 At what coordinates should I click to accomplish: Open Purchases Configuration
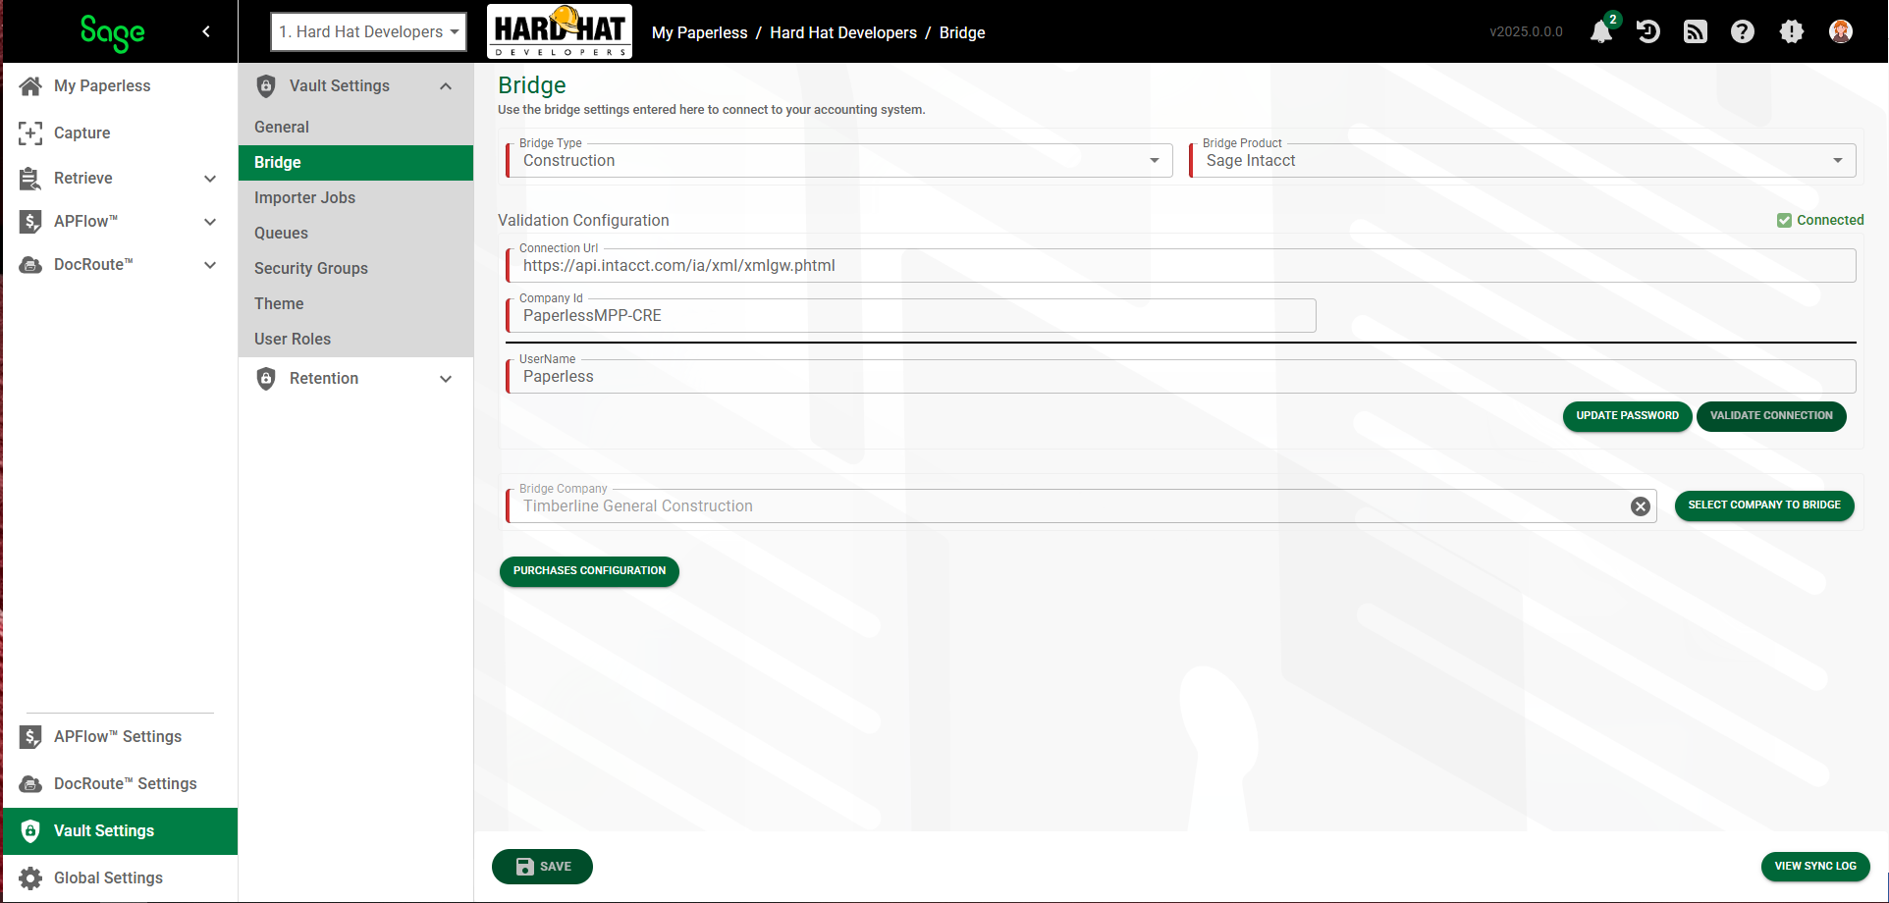pyautogui.click(x=589, y=571)
